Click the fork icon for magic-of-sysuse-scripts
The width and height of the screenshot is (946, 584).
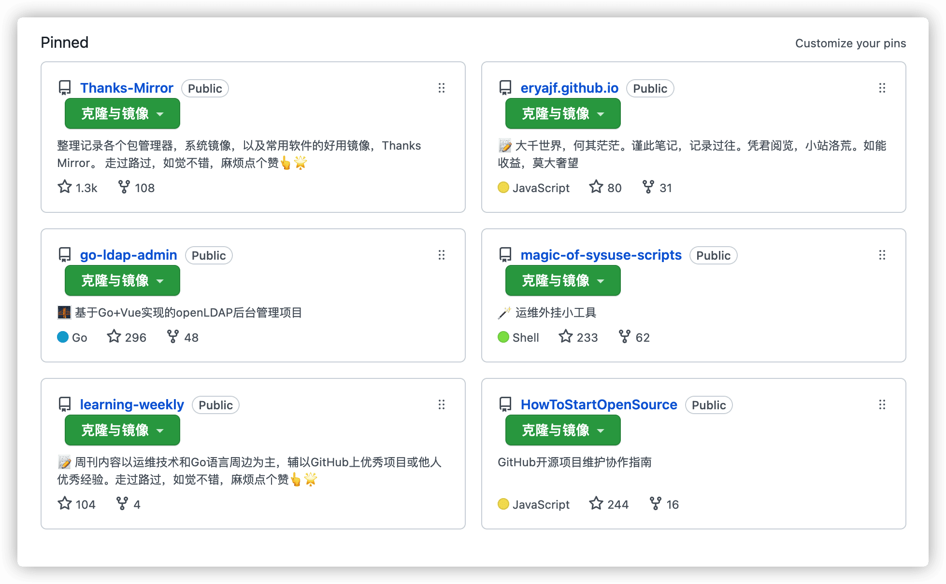coord(624,336)
